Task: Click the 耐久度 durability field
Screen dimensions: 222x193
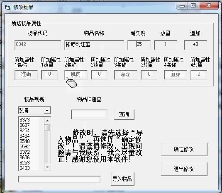Action: click(x=139, y=45)
